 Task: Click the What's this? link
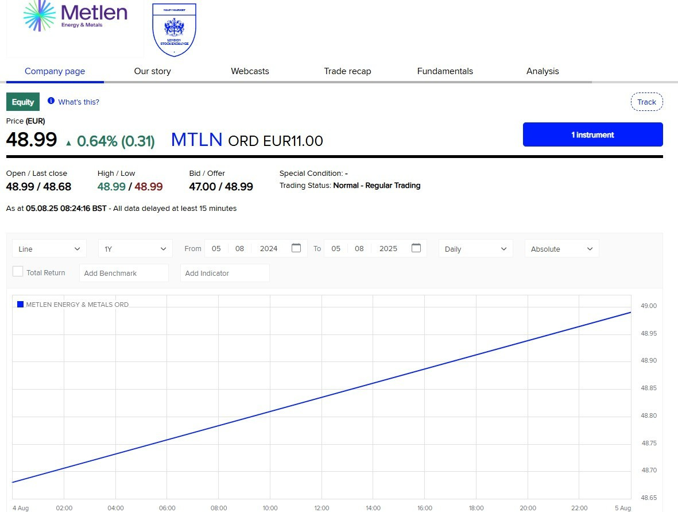(x=79, y=102)
